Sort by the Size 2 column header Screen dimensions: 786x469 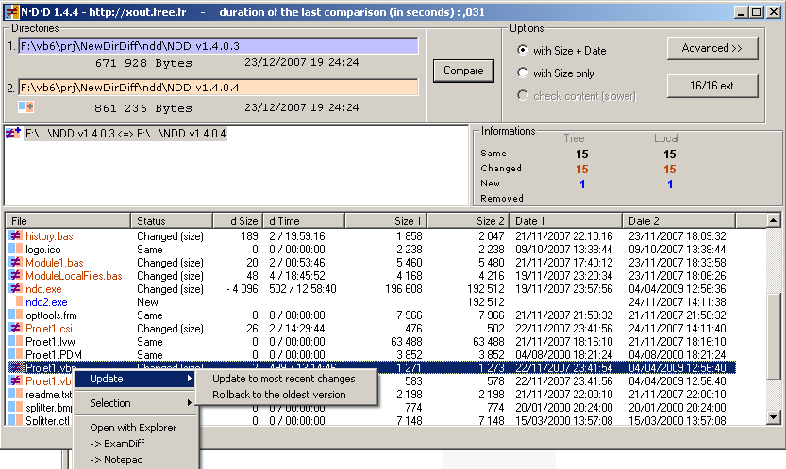coord(468,220)
